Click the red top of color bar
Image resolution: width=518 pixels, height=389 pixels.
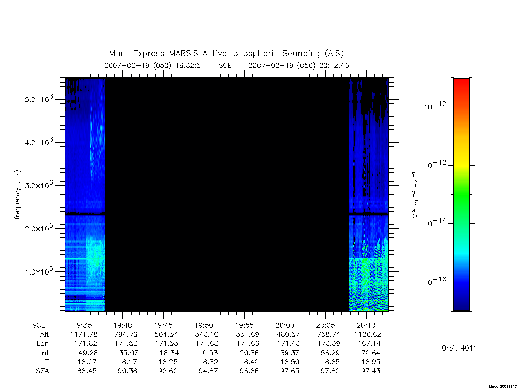[461, 86]
